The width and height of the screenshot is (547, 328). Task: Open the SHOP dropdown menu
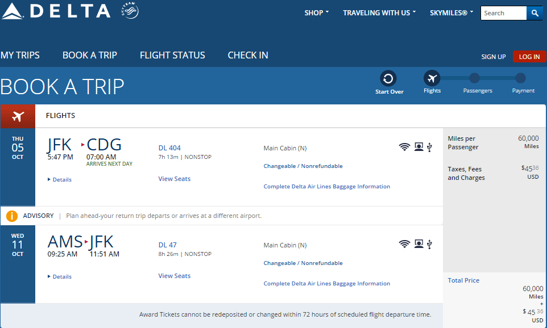(316, 13)
